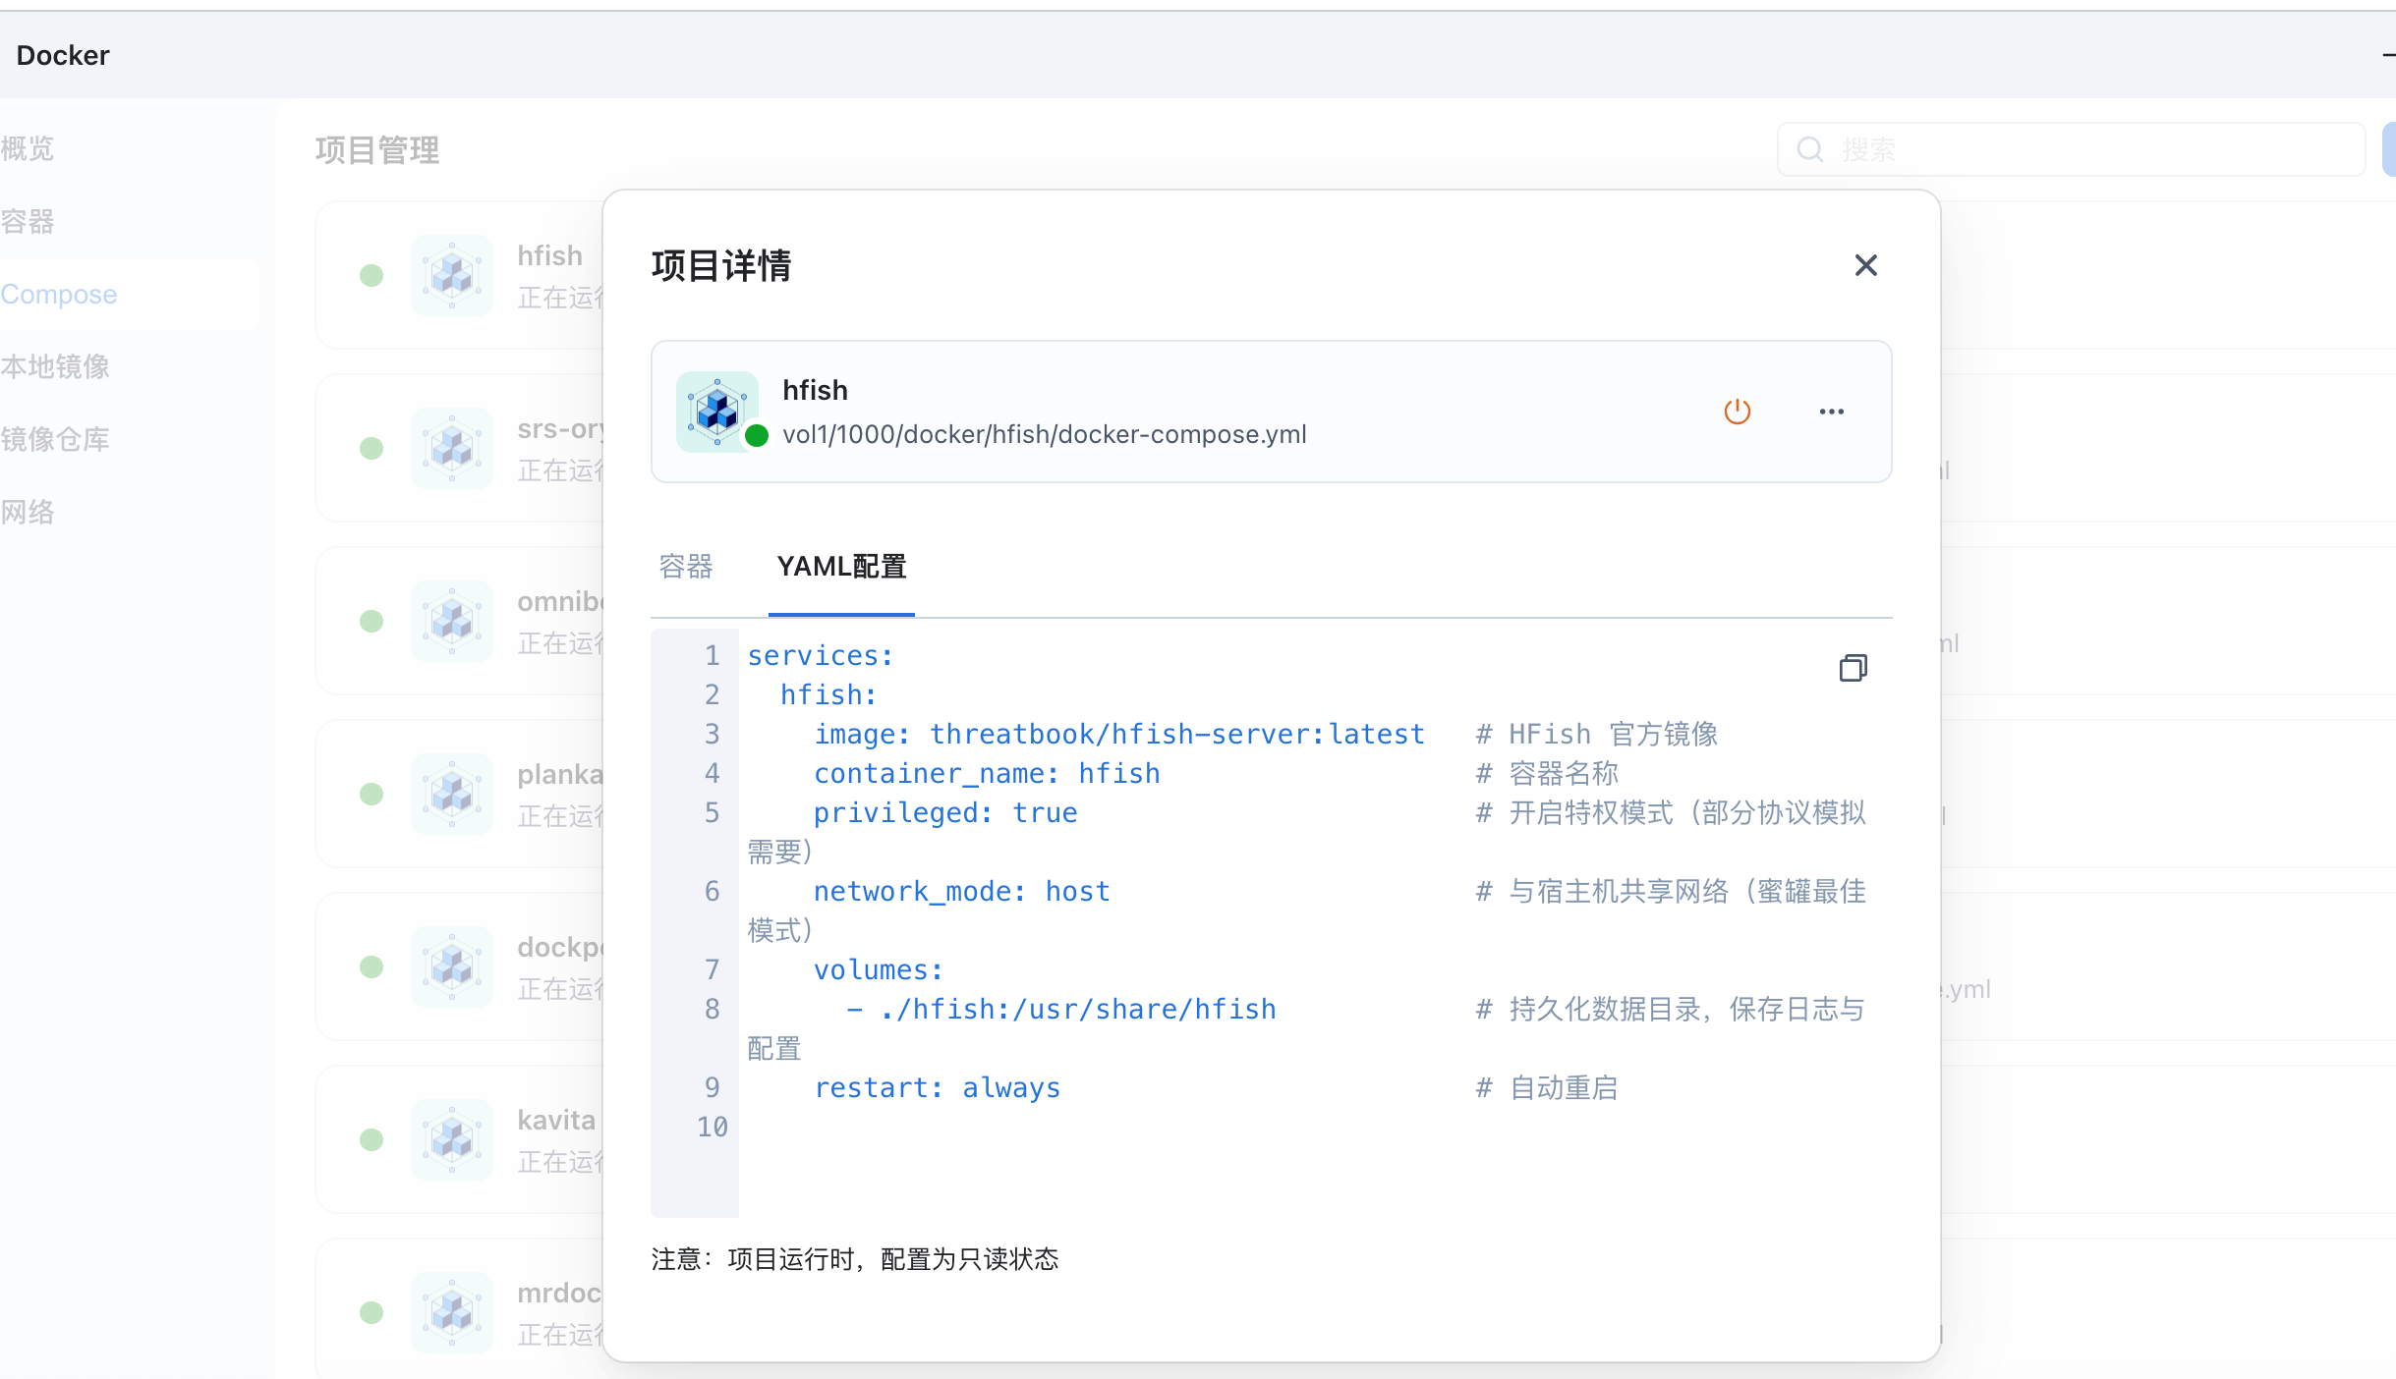Open 镜像仓库 sidebar item
2396x1379 pixels.
[55, 439]
